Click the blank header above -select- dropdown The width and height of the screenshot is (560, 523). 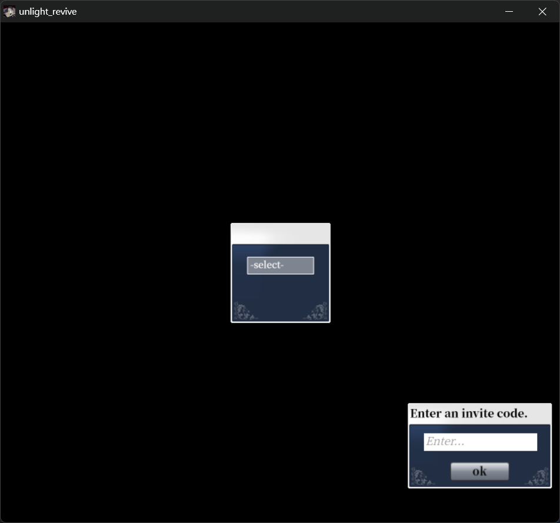280,234
